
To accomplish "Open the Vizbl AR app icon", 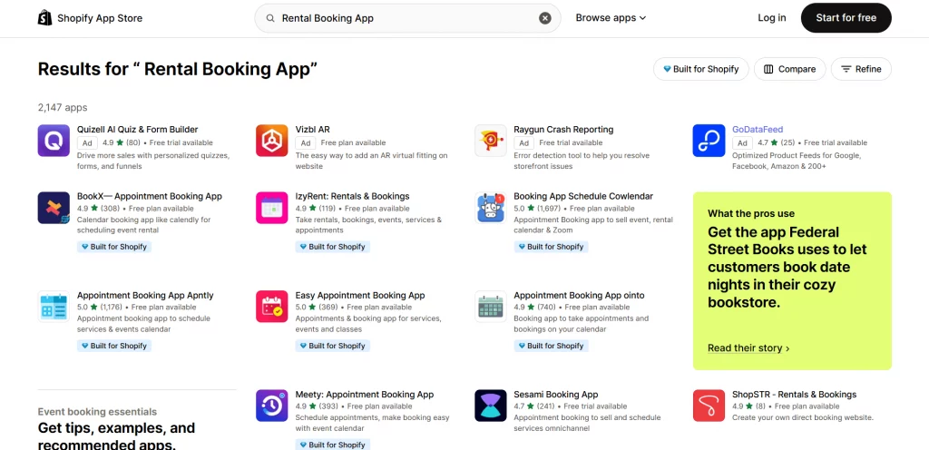I will click(x=272, y=141).
